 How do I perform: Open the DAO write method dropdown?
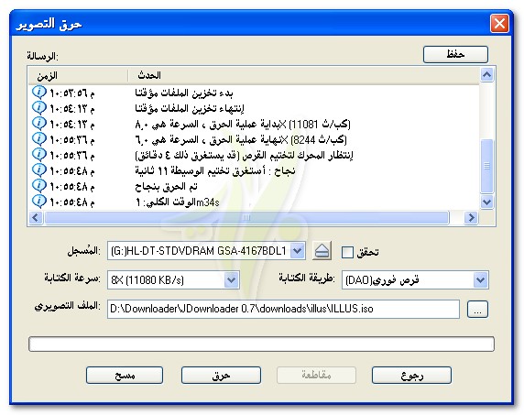click(x=480, y=279)
